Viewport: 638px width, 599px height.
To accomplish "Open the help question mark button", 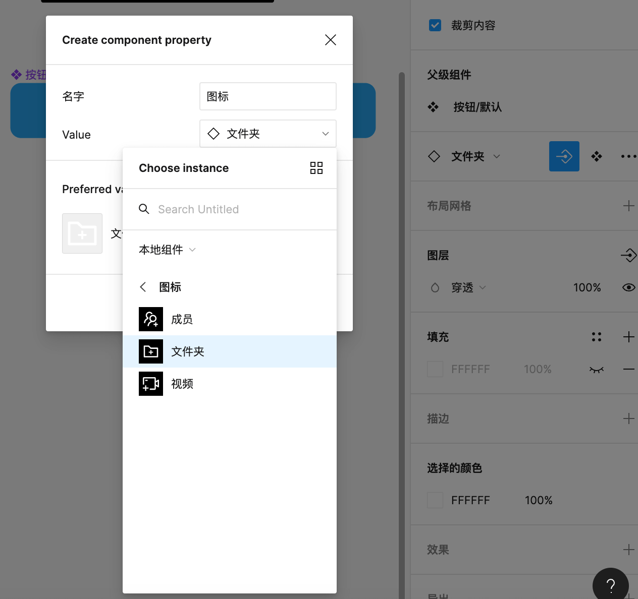I will click(610, 585).
